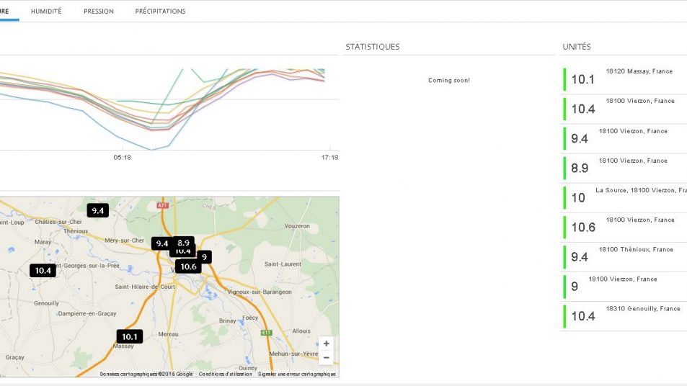Click the 05:18 point on the chart axis
The height and width of the screenshot is (386, 687).
123,157
